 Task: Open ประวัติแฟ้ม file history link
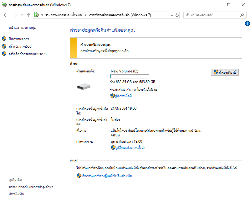(16, 194)
